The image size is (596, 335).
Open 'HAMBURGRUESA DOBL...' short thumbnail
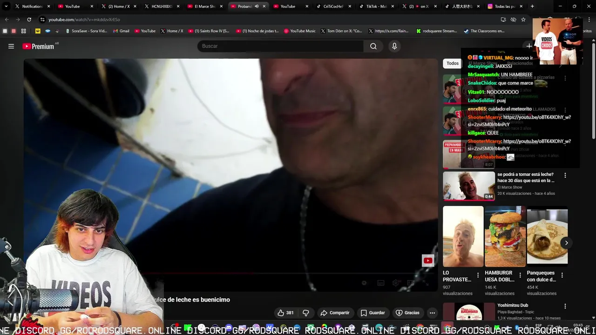[x=505, y=236]
